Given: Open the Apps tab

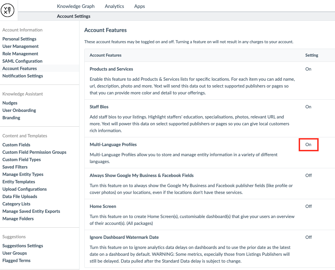Looking at the screenshot, I should 140,6.
